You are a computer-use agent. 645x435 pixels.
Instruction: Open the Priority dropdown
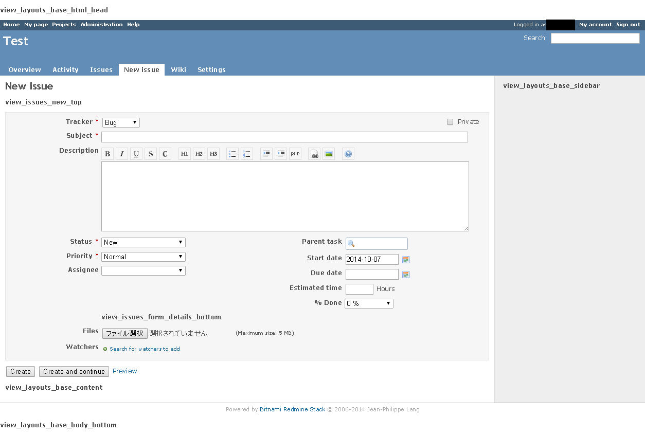coord(143,256)
